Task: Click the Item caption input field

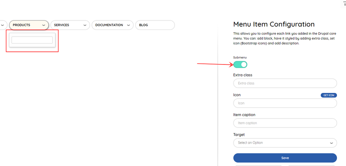Action: coord(285,123)
